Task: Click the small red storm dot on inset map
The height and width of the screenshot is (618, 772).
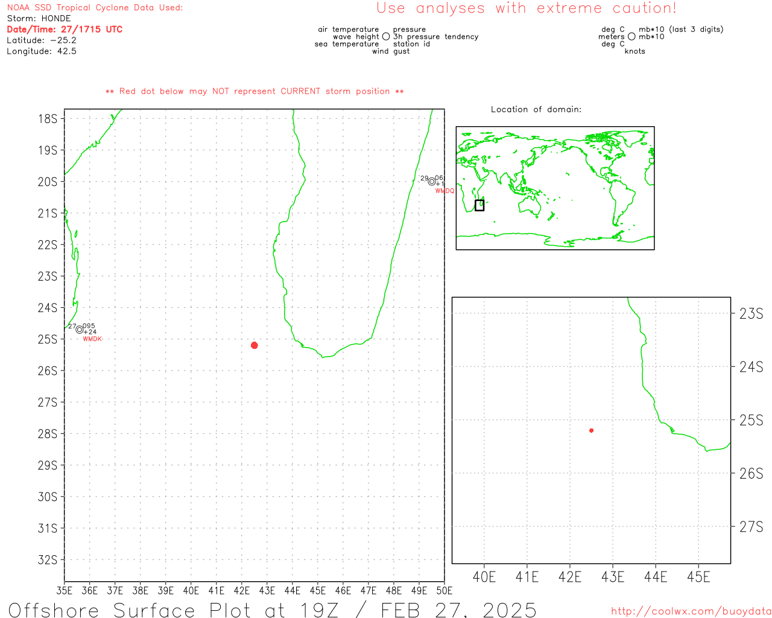Action: pyautogui.click(x=591, y=430)
